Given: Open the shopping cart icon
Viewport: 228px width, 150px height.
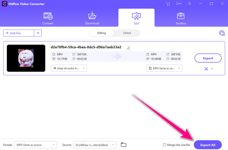Looking at the screenshot, I should [168, 4].
